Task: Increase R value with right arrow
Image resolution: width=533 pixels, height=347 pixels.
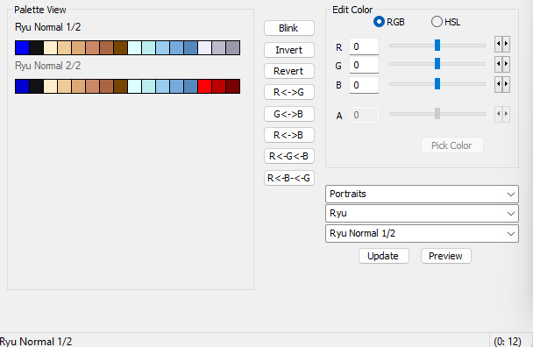Action: (x=506, y=44)
